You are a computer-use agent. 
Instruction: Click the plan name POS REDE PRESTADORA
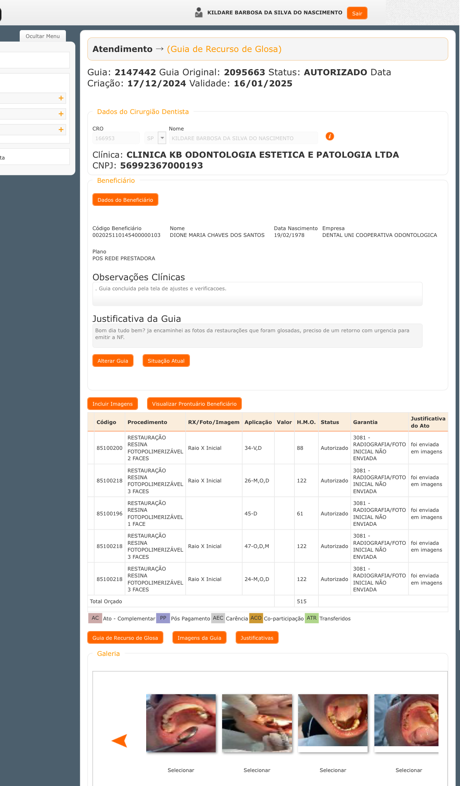click(124, 258)
